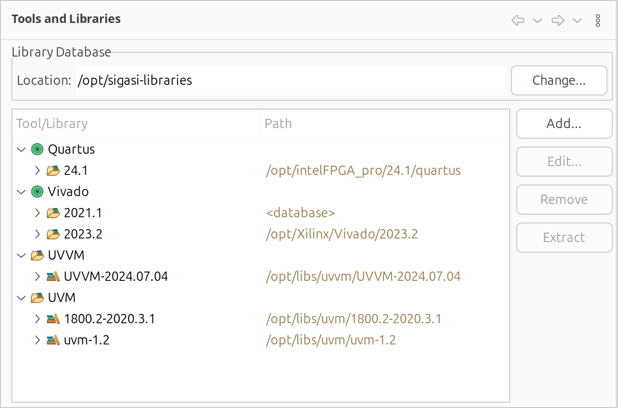Collapse the Quartus tree node
The width and height of the screenshot is (618, 408).
click(21, 149)
